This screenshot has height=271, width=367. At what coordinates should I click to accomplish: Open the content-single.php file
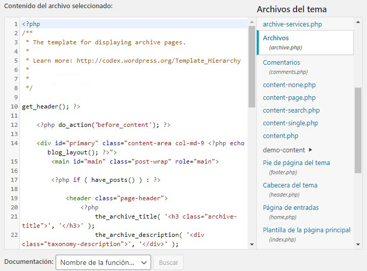pyautogui.click(x=290, y=123)
